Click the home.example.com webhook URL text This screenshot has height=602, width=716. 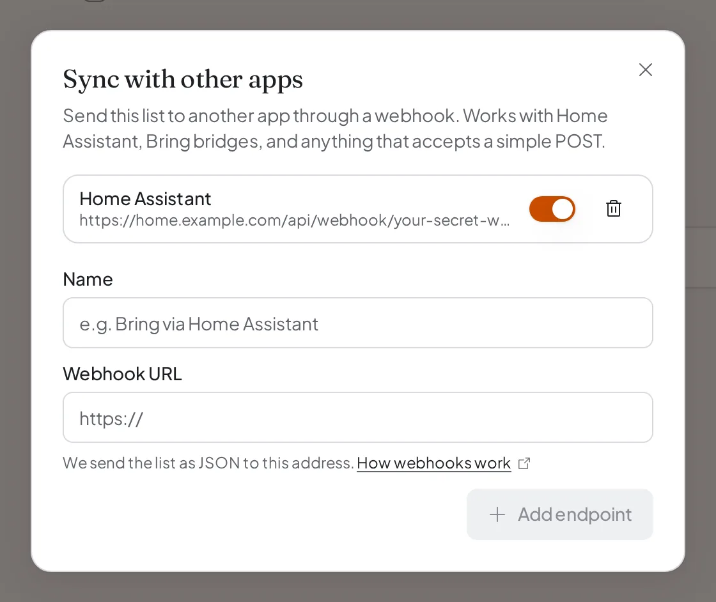pyautogui.click(x=295, y=220)
